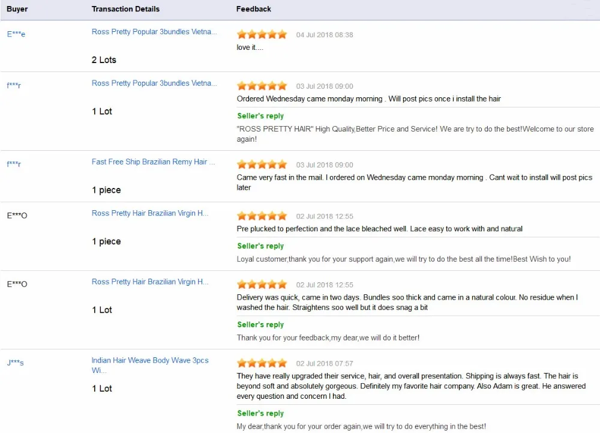Select the star rating on "Pre plucked to perfection" review
Viewport: 600px width, 433px height.
[262, 215]
